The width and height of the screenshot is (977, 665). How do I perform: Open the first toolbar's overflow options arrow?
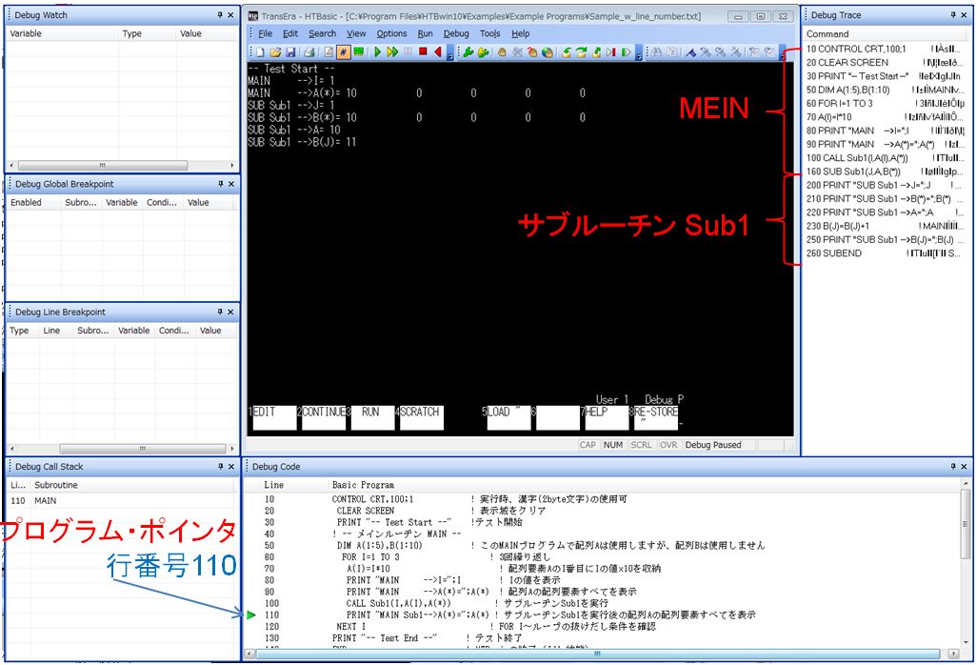(449, 53)
